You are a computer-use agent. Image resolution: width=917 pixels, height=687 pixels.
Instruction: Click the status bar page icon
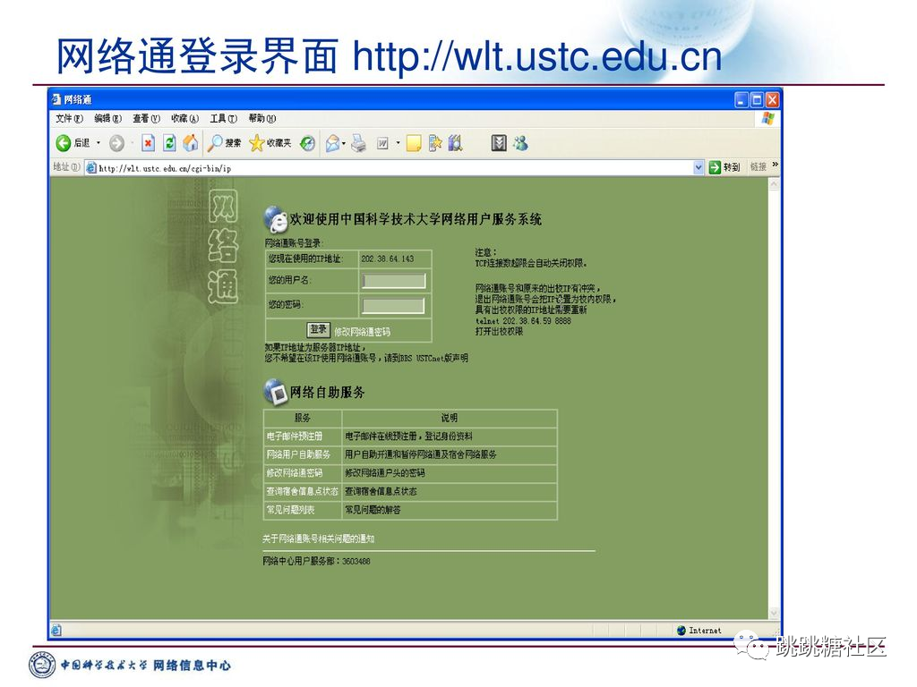tap(56, 630)
